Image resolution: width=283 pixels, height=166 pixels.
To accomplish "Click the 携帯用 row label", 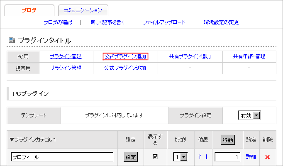I will 23,68.
